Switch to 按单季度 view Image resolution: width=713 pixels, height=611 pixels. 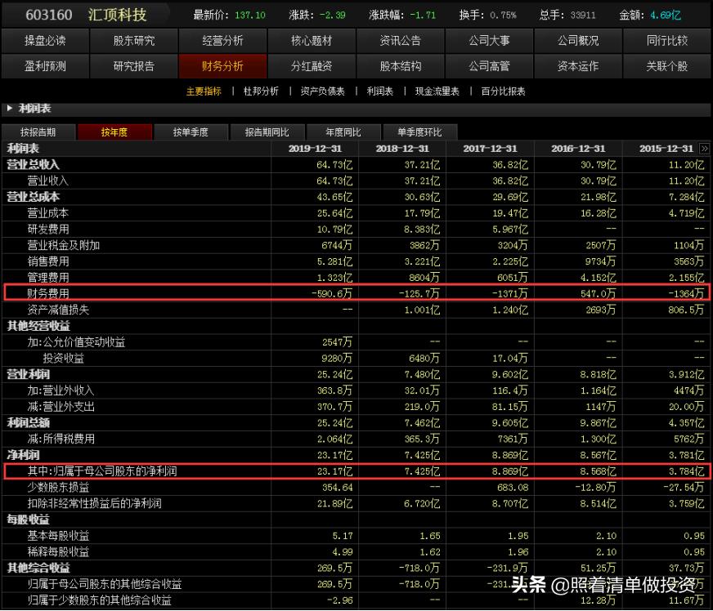tap(191, 132)
